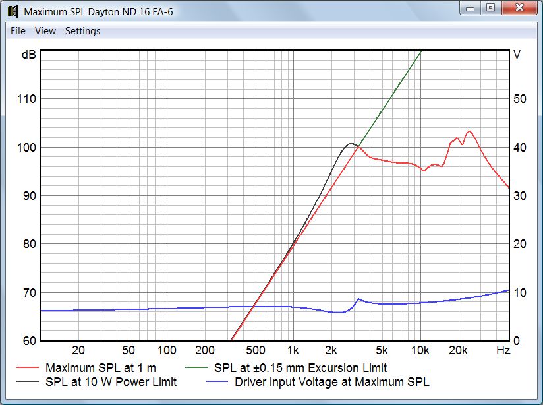Click the red legend line swatch
The width and height of the screenshot is (543, 405).
pos(28,367)
